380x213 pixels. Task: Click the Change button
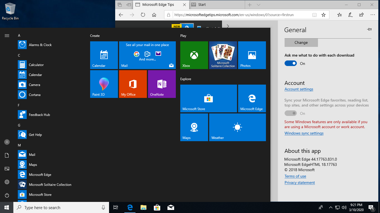(301, 43)
